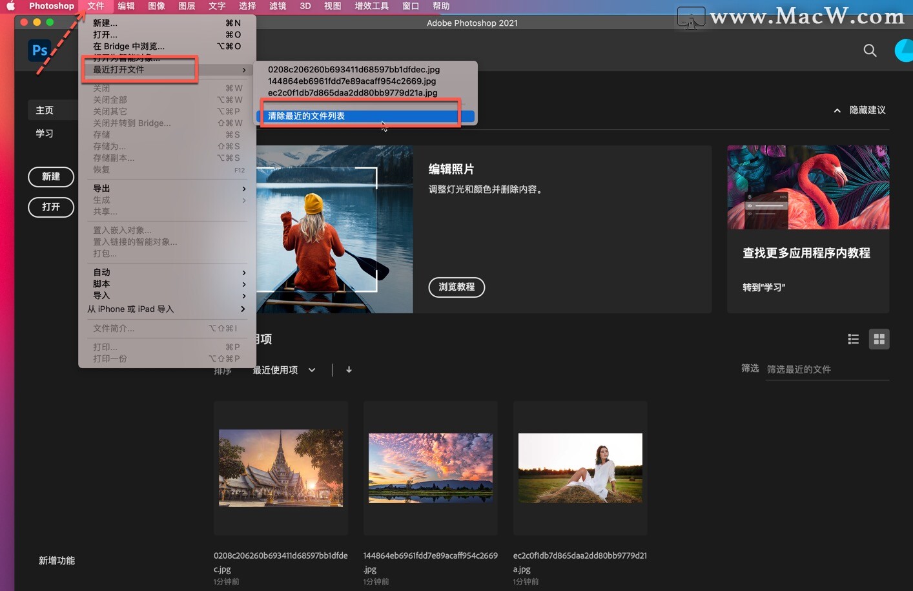This screenshot has width=913, height=591.
Task: Open the 编辑 menu
Action: (126, 6)
